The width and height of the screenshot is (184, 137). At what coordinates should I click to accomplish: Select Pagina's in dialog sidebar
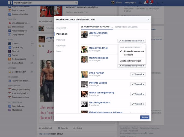tap(61, 40)
